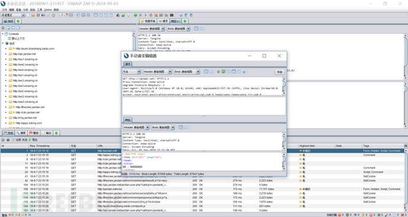Toggle the grey circle in history panel toolbar

[3, 140]
